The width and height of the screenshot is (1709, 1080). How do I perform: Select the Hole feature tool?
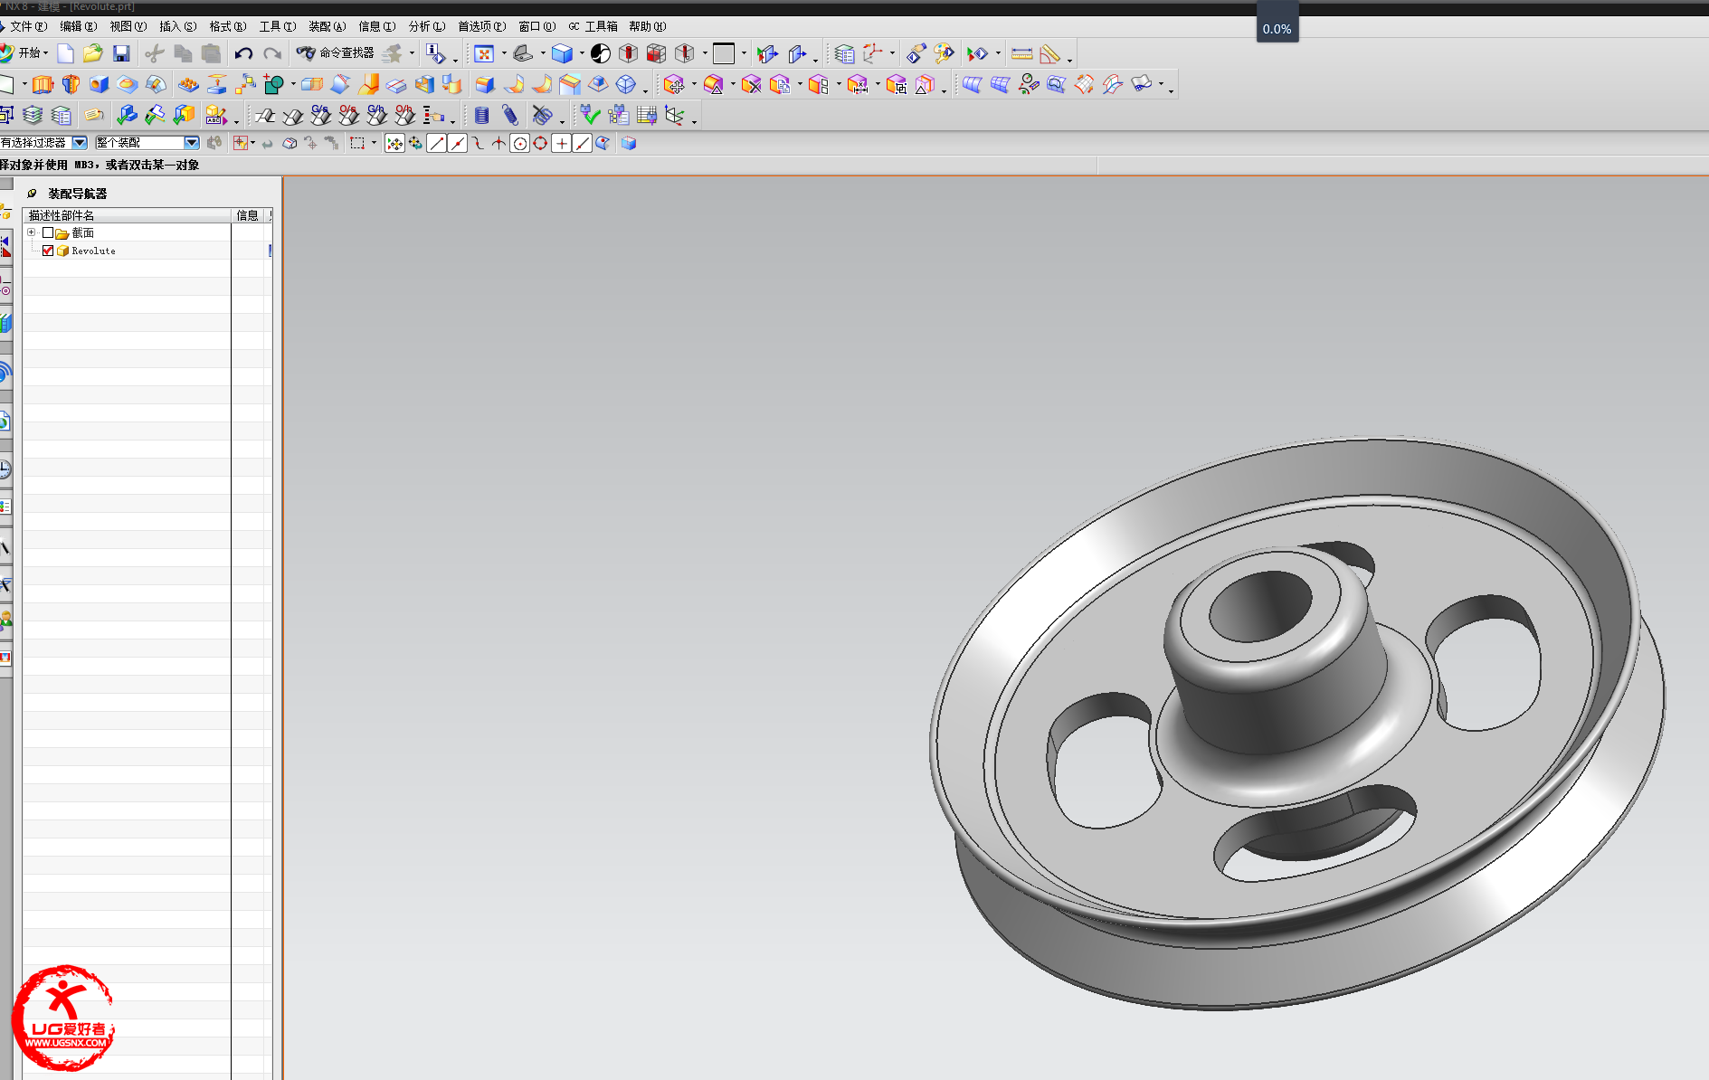[99, 85]
